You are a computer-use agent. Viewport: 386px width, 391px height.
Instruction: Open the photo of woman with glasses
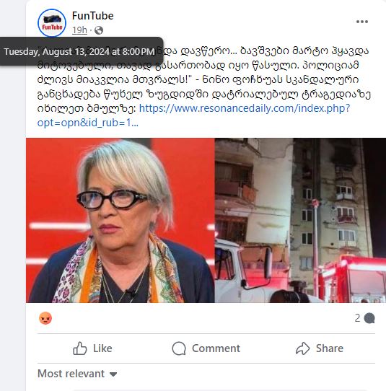tap(120, 221)
